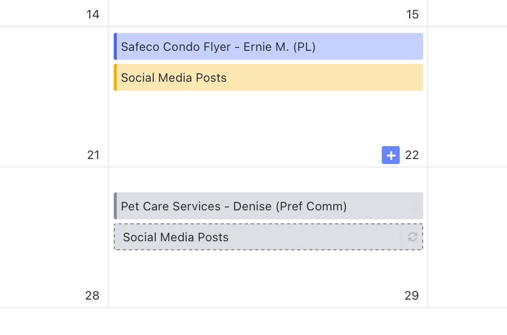Click the recurring sync icon on dashed event
This screenshot has width=507, height=335.
(412, 237)
